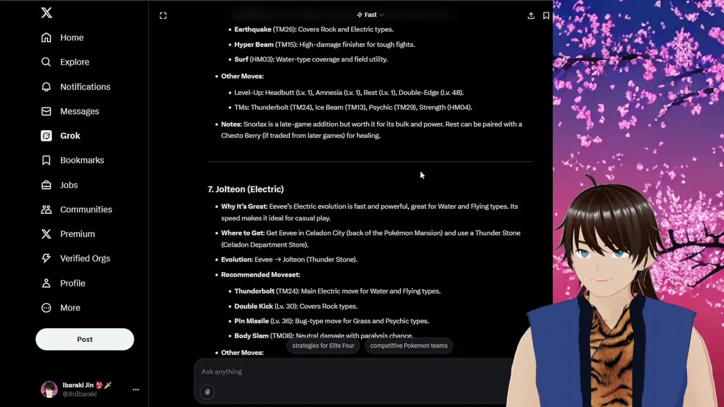
Task: Click the Profile person icon
Action: pos(46,283)
